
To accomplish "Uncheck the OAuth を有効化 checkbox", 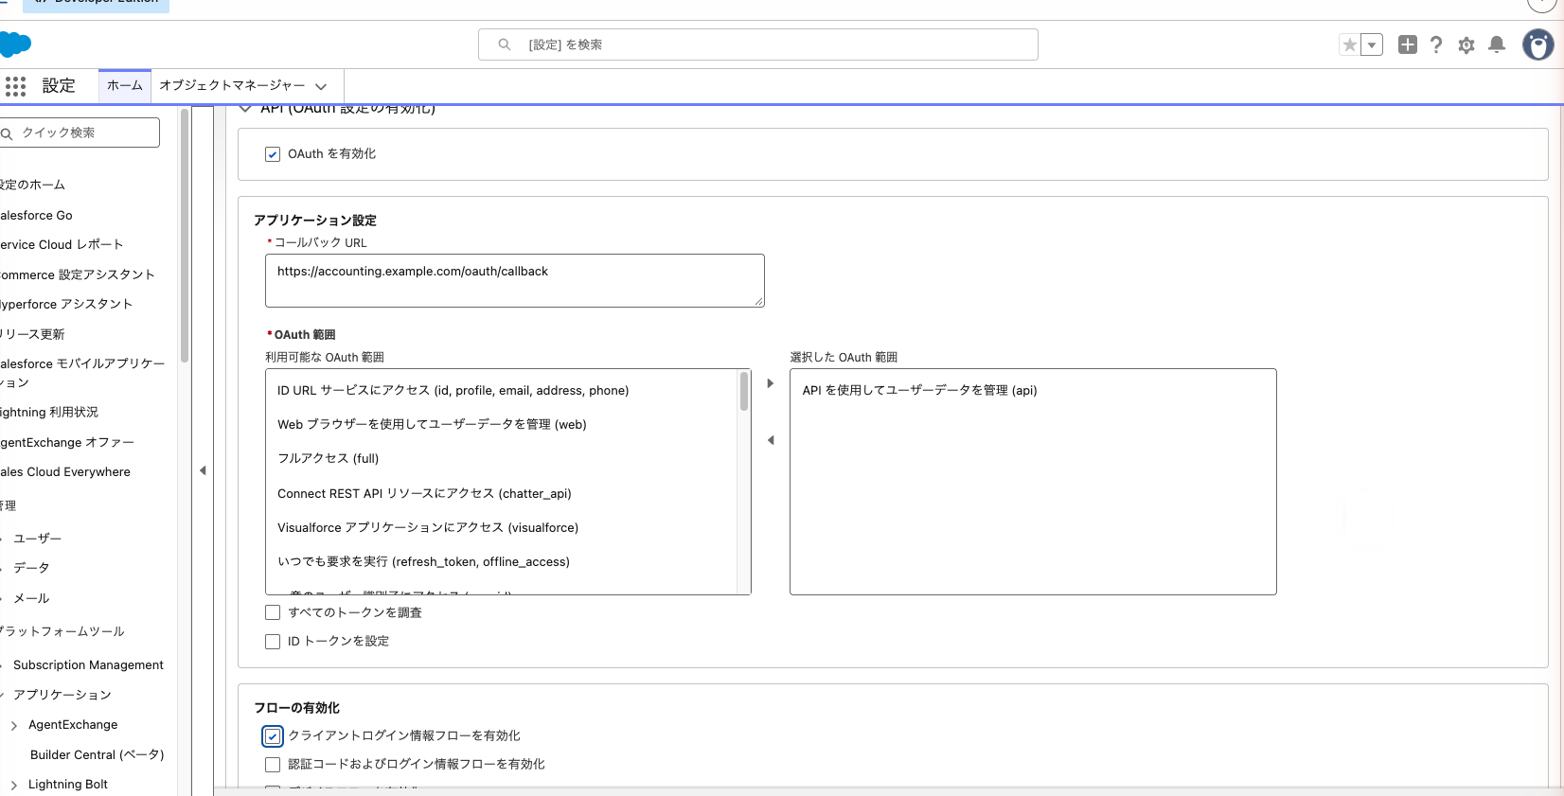I will tap(273, 154).
